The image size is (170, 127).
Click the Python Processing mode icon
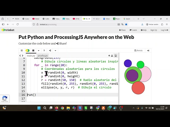(27, 51)
